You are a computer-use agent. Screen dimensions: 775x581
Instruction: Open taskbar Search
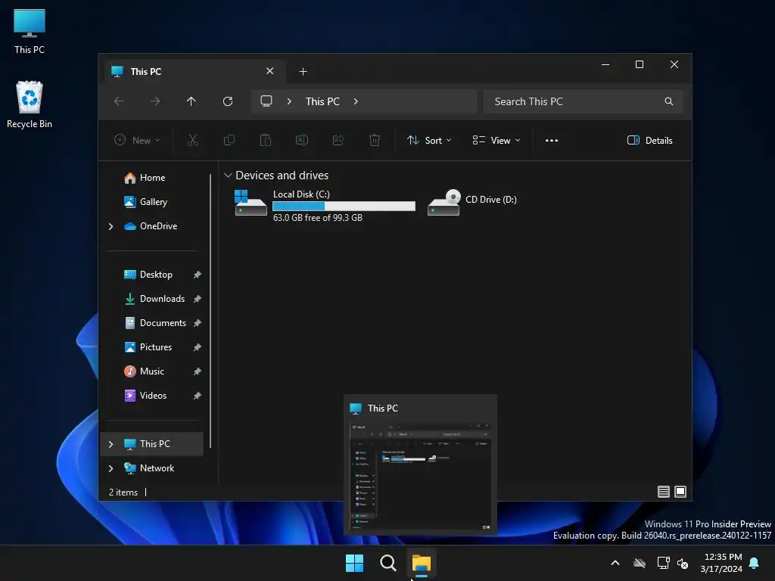[x=388, y=563]
